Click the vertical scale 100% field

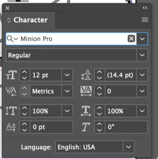click(x=46, y=111)
